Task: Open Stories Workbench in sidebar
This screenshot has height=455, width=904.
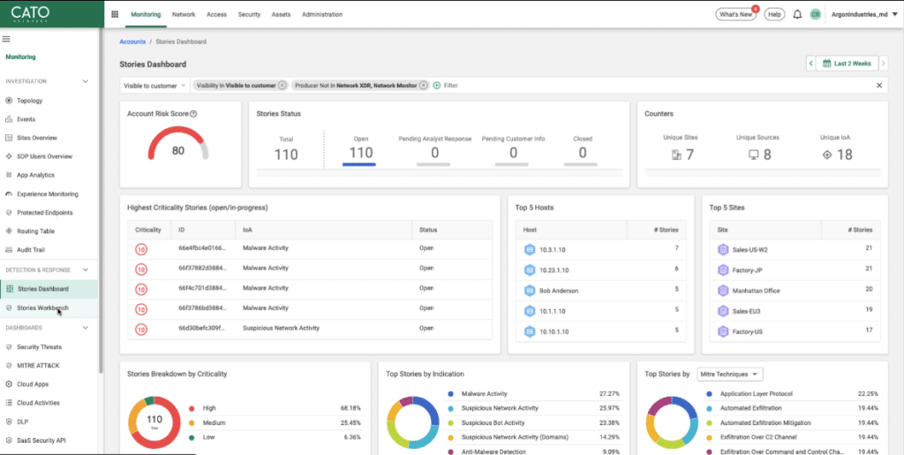Action: pos(42,307)
